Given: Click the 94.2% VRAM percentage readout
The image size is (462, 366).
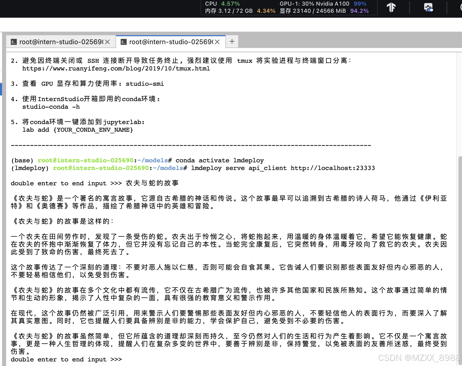Looking at the screenshot, I should click(360, 11).
